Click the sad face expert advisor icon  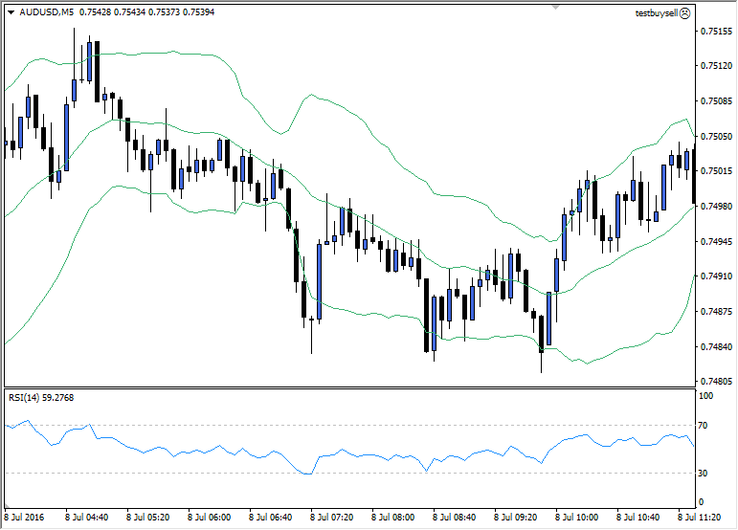(683, 12)
